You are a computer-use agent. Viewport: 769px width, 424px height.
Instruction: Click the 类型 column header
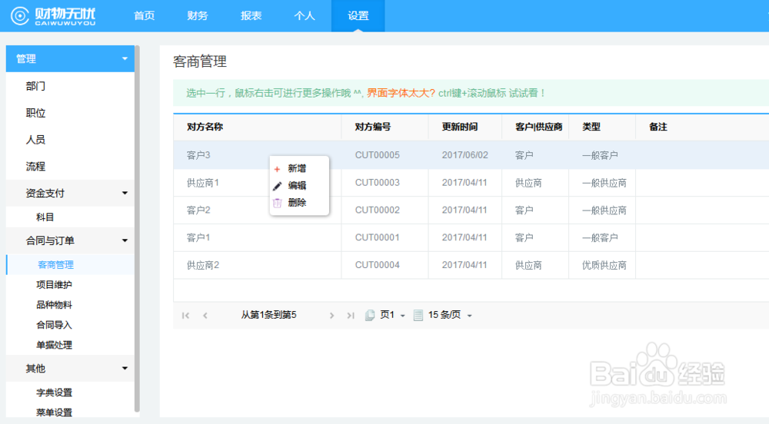click(591, 127)
